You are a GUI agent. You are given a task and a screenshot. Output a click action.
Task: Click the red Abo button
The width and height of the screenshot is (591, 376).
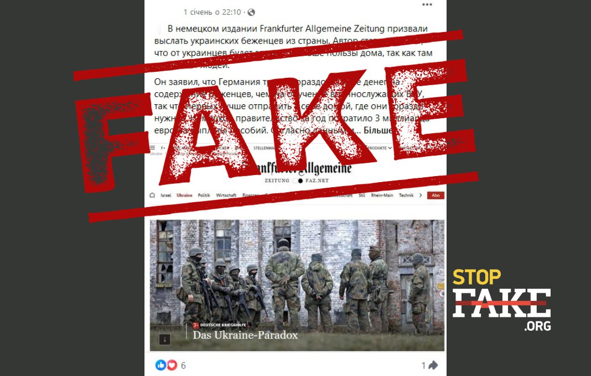[x=436, y=195]
